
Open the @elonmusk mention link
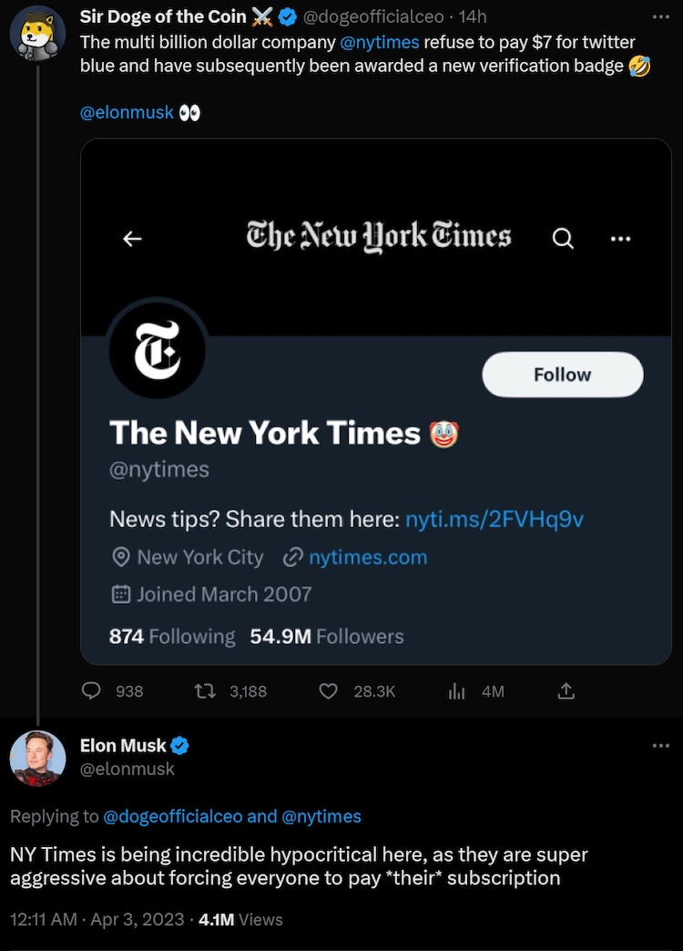coord(127,112)
